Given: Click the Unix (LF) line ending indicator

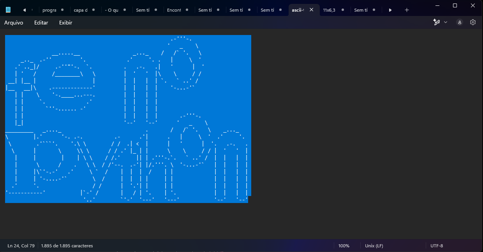Looking at the screenshot, I should pos(374,246).
